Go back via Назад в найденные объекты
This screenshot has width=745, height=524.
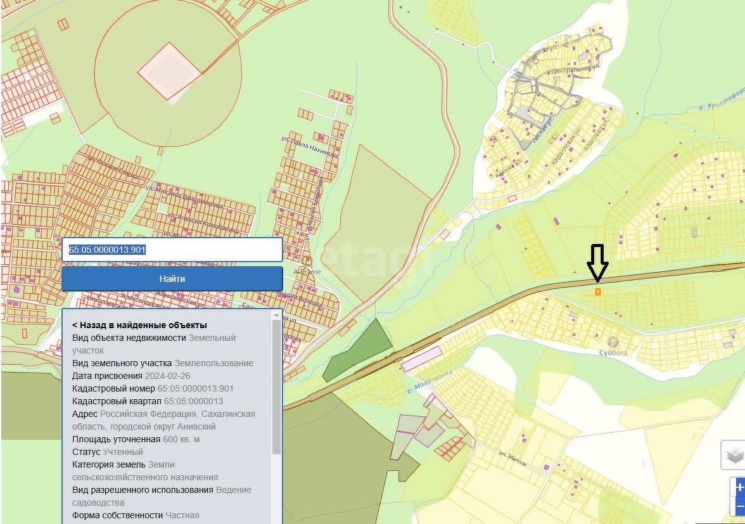[139, 325]
